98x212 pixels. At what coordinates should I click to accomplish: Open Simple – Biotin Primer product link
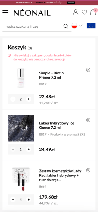click(x=51, y=75)
